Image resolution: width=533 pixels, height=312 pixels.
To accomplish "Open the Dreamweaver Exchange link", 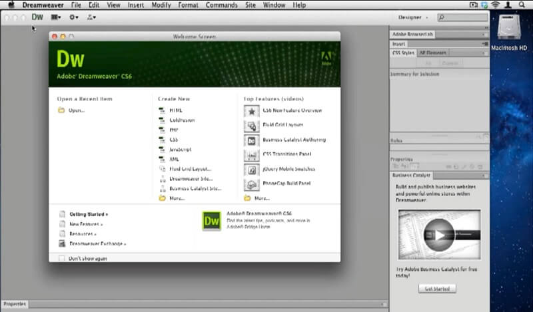I will pyautogui.click(x=97, y=243).
